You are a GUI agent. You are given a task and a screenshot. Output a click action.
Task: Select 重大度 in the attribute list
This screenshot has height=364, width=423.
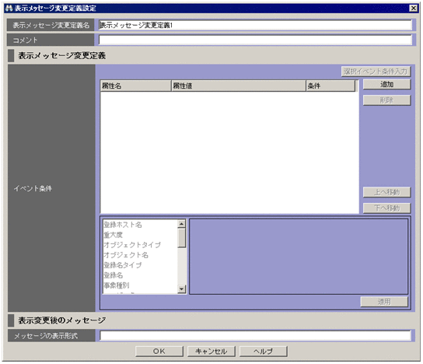(x=140, y=235)
